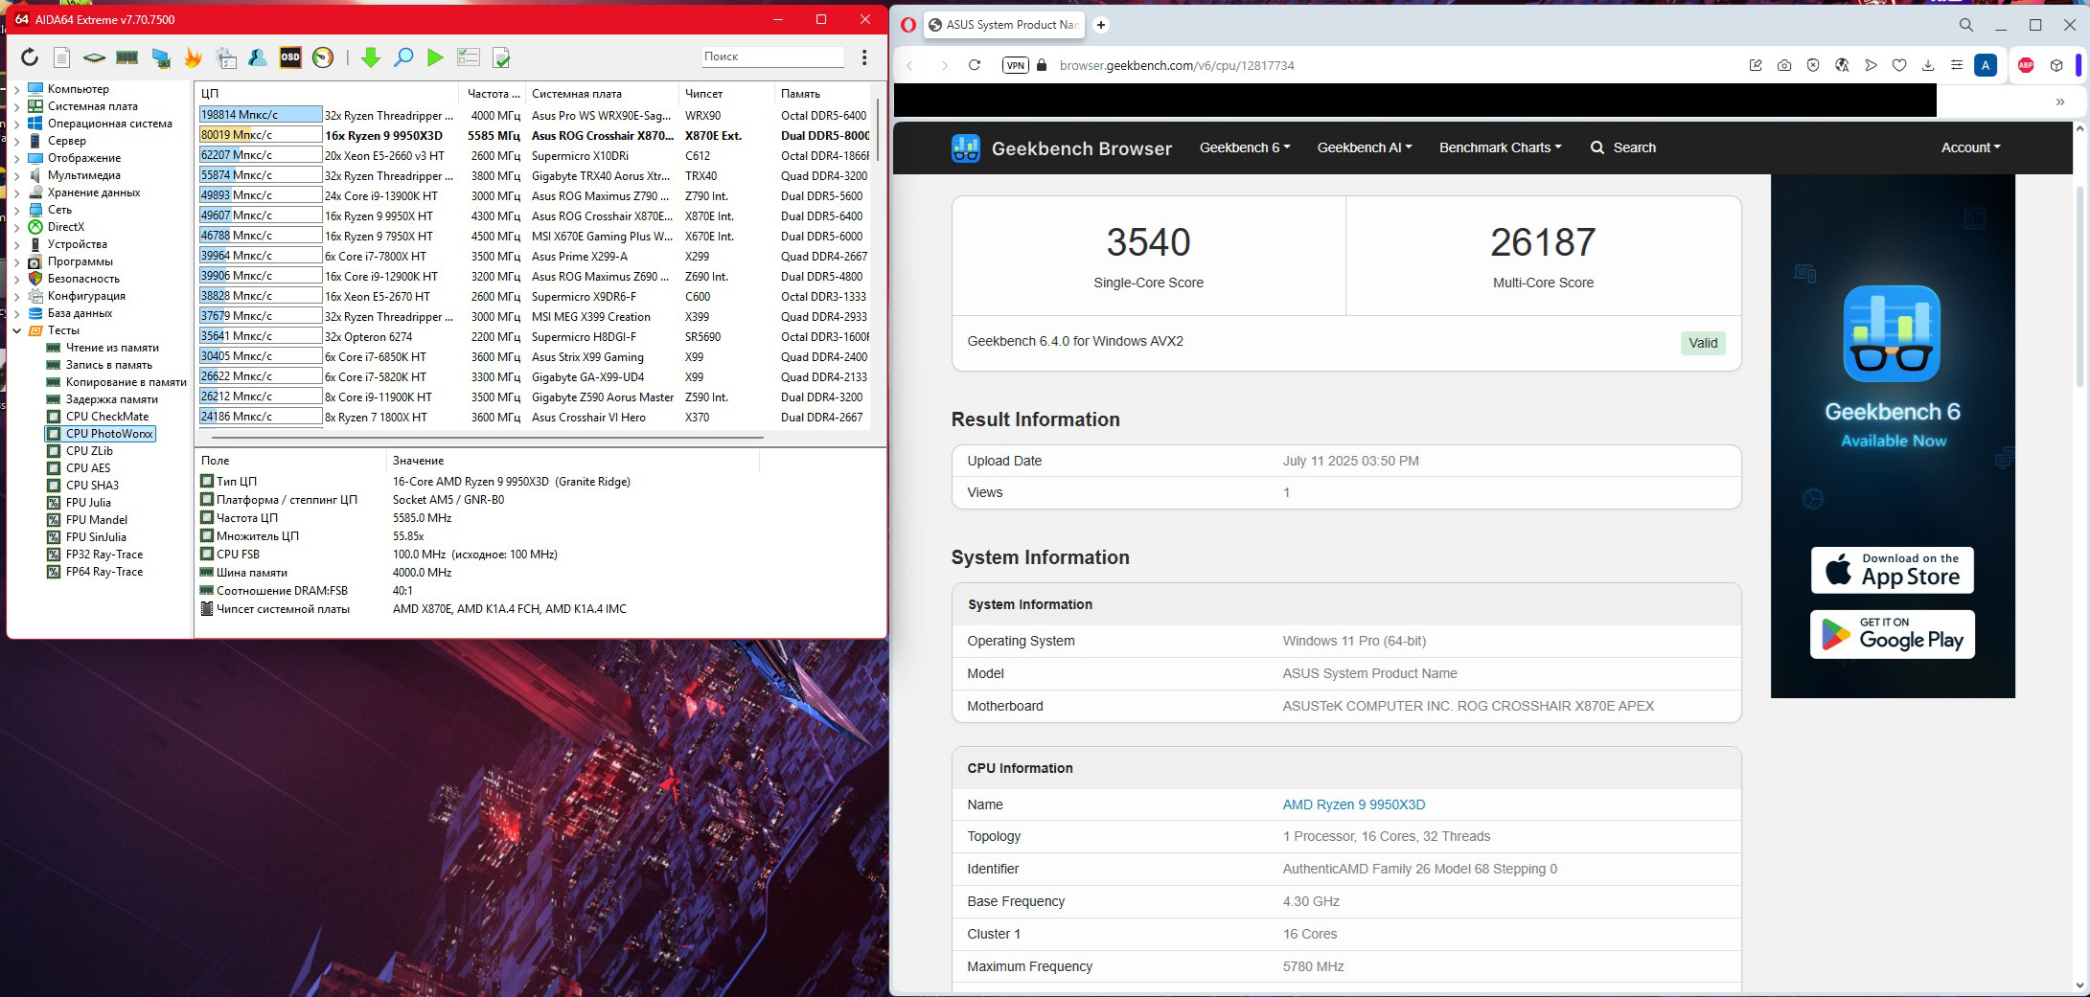Click the Opera address bar URL
This screenshot has width=2090, height=997.
[1177, 65]
